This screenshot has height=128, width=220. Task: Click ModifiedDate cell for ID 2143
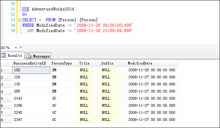click(x=152, y=99)
